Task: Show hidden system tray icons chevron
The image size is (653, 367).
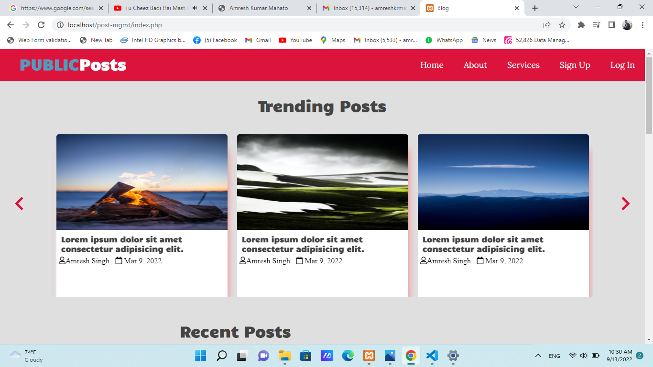Action: click(x=538, y=356)
